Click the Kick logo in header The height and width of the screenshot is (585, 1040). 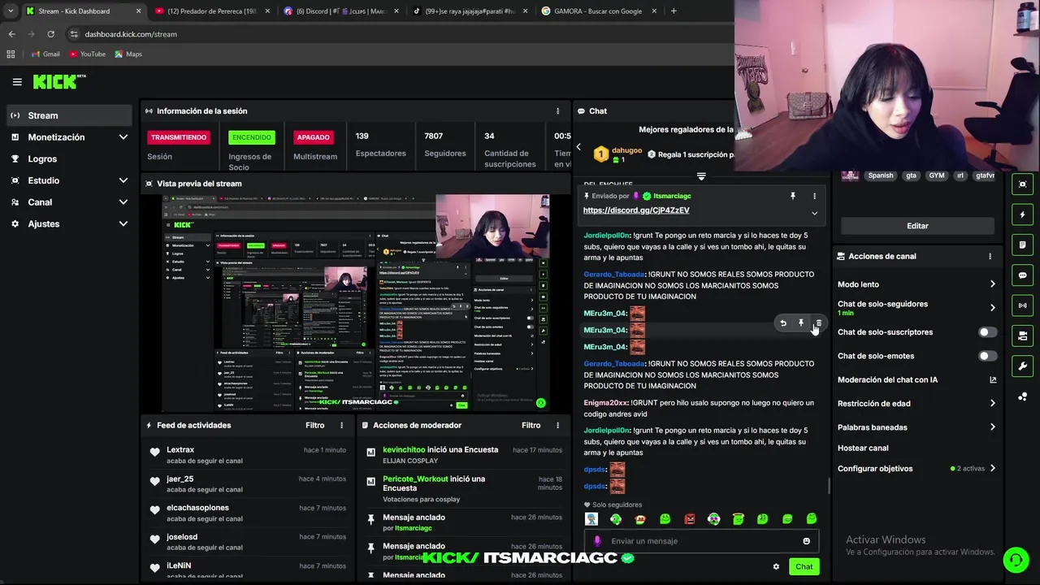click(x=59, y=82)
